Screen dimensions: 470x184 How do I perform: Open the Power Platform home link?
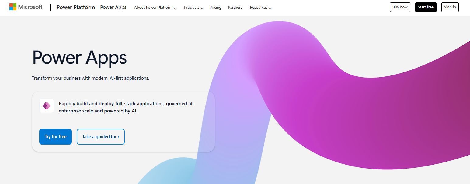click(x=76, y=7)
